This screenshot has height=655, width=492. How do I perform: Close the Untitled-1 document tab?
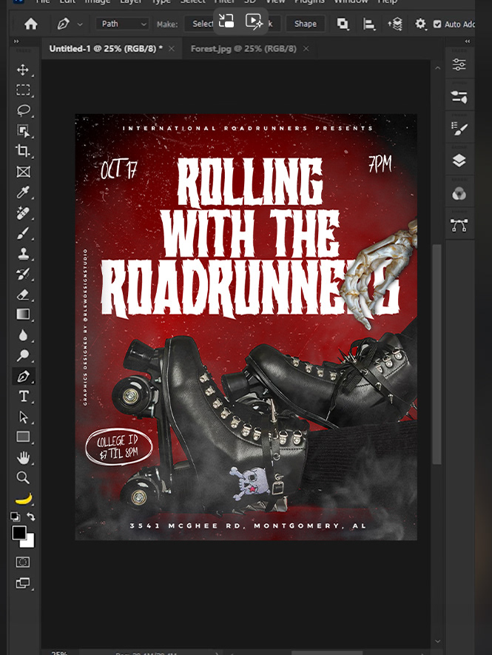coord(172,49)
